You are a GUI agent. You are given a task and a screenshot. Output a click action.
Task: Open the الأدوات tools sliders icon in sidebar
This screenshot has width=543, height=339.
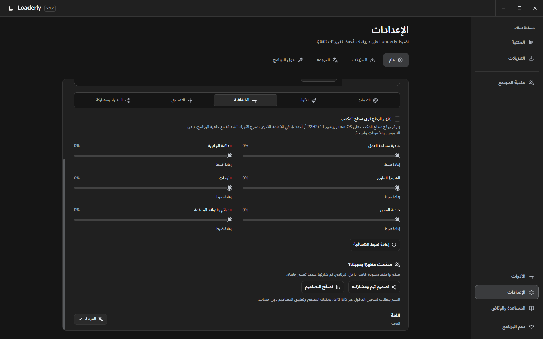(531, 276)
